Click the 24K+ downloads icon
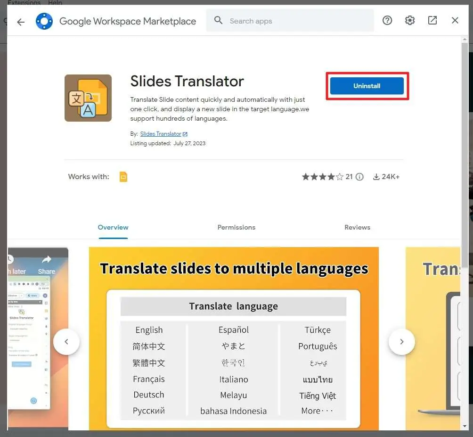Screen dimensions: 473x437 pos(376,177)
